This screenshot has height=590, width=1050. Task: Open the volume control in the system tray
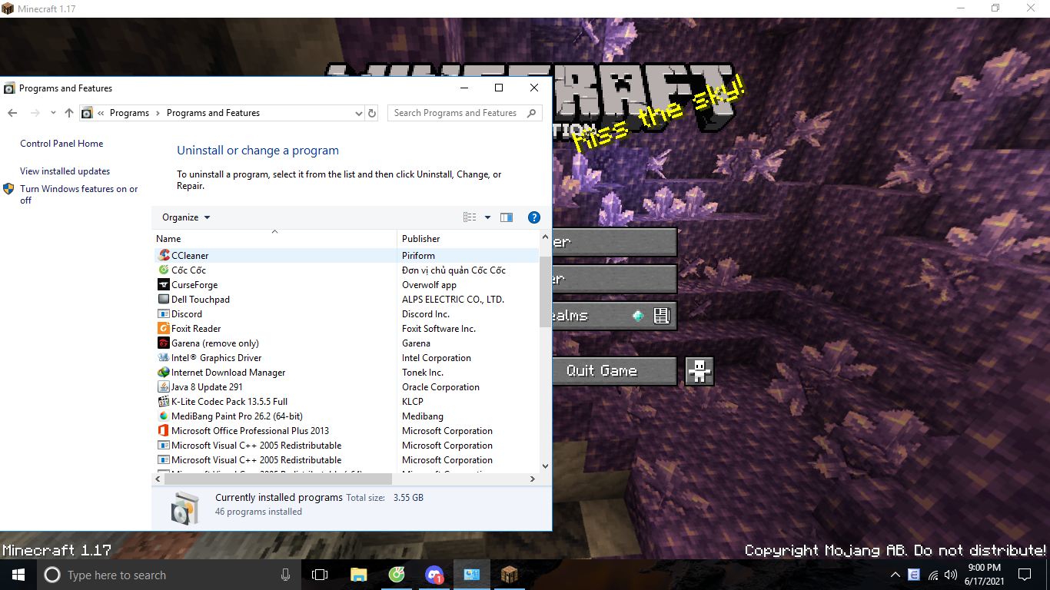coord(951,575)
